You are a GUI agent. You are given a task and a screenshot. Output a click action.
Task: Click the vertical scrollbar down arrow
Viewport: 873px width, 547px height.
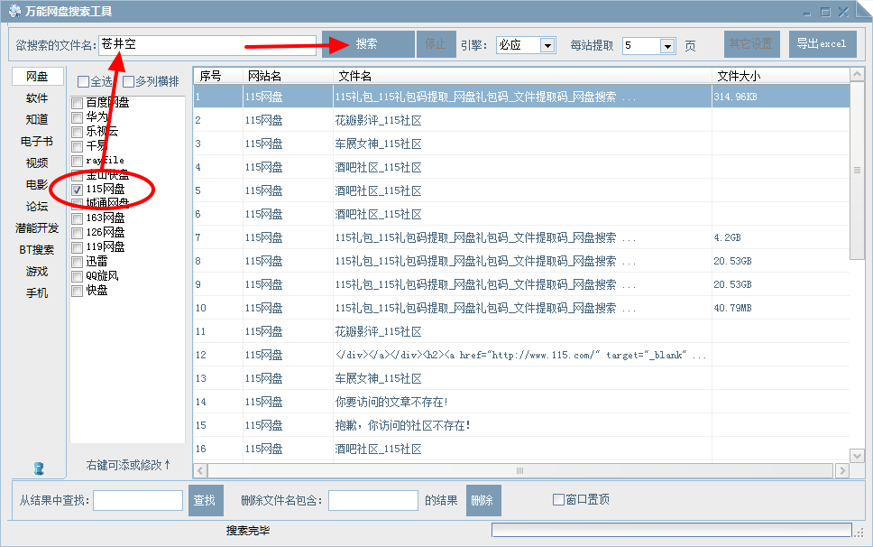(857, 456)
